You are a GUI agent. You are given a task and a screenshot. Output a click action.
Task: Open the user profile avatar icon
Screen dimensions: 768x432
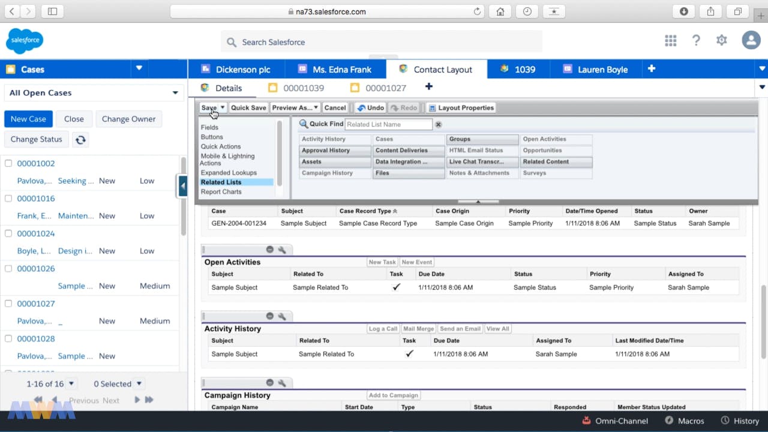(751, 41)
